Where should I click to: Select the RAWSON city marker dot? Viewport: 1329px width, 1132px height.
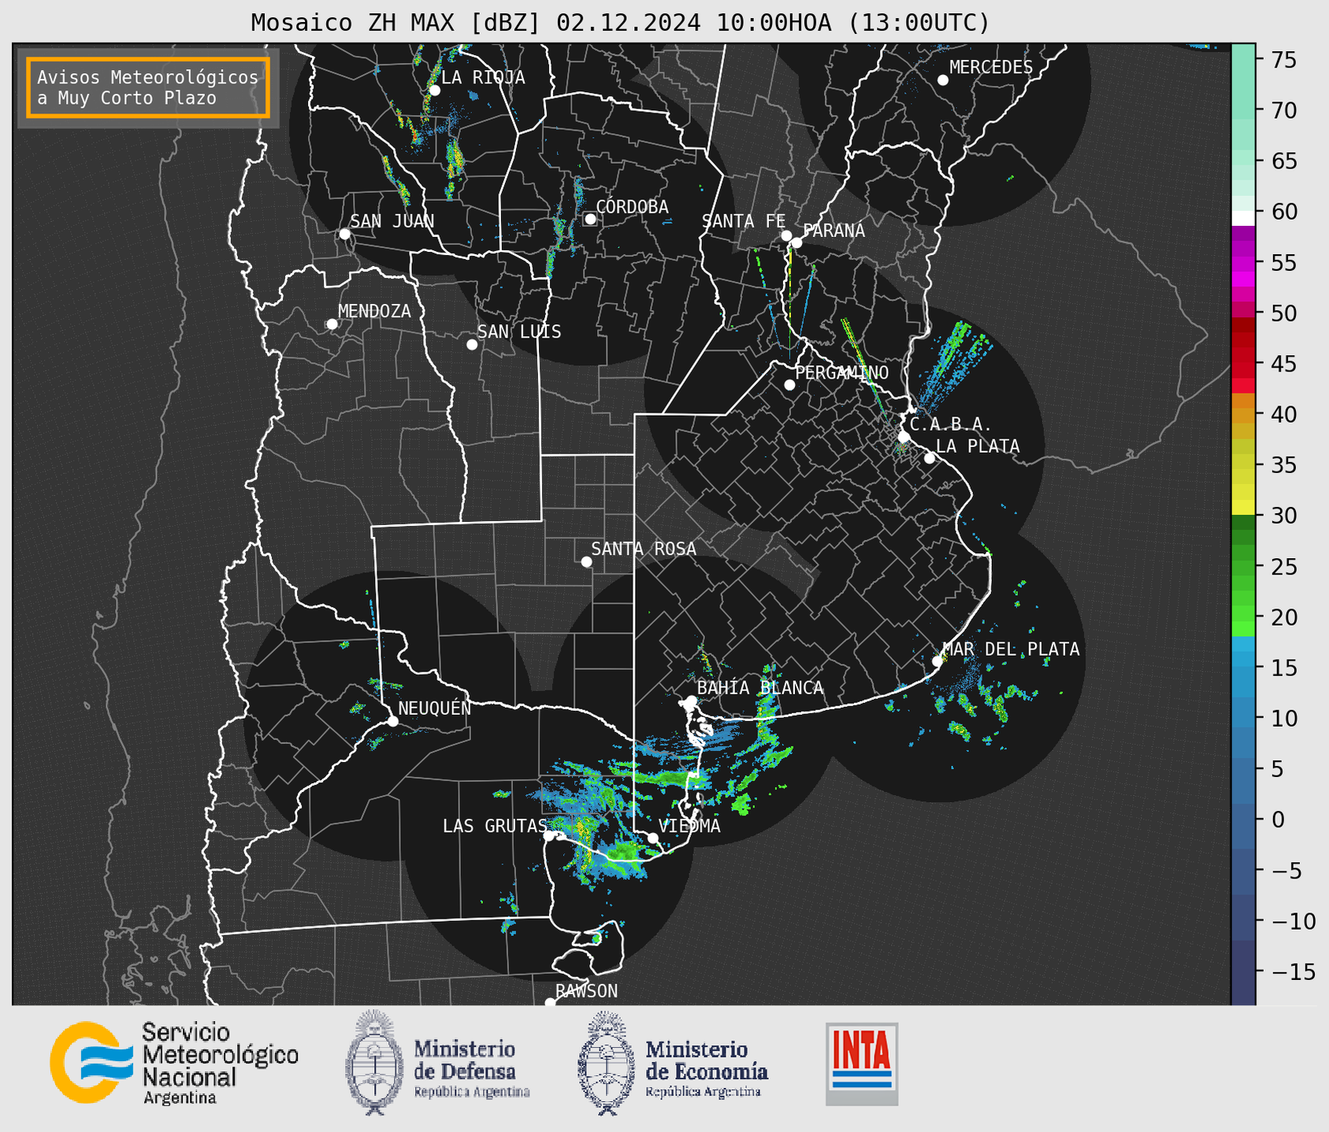(x=550, y=1003)
